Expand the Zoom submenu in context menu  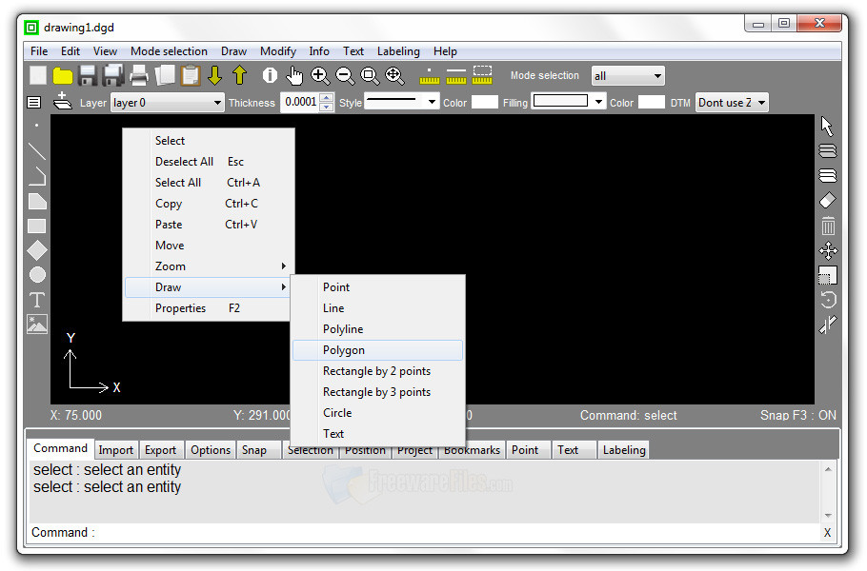[209, 266]
